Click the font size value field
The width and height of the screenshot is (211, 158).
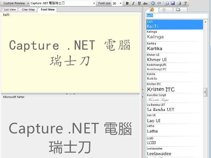point(116,3)
